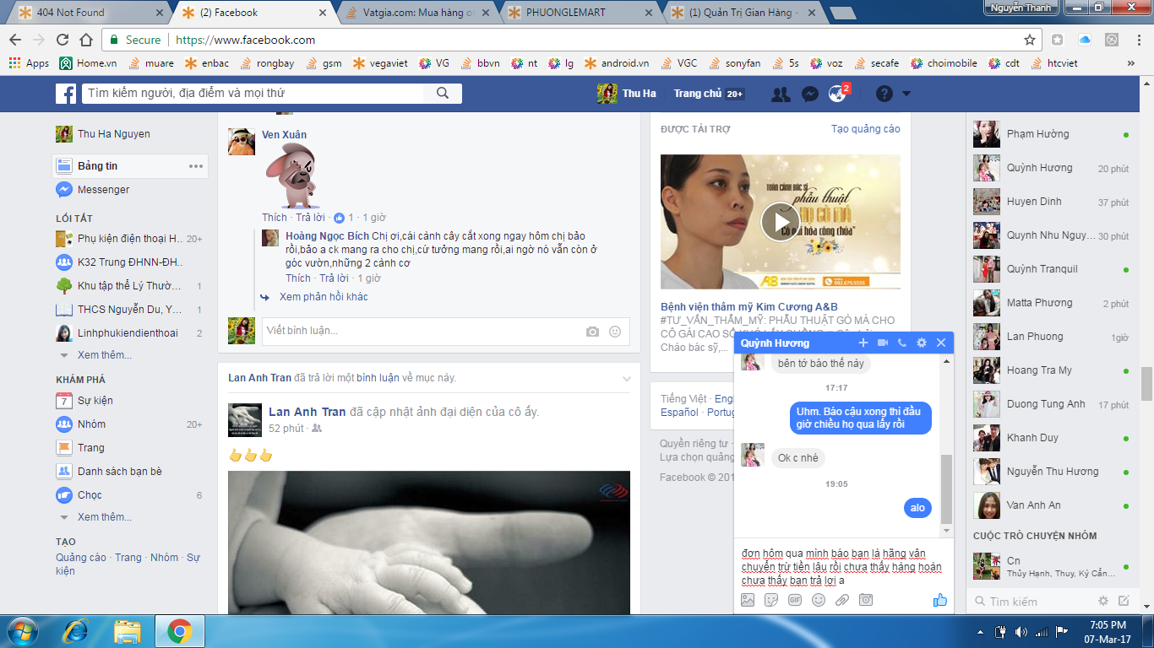Open post options chevron on Lan Anh Tran post

pos(626,378)
